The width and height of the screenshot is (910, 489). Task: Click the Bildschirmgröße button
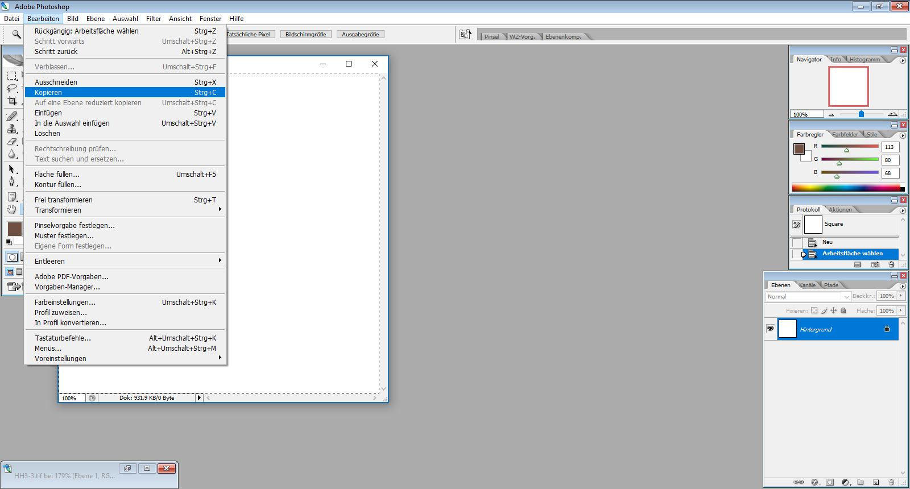[305, 34]
